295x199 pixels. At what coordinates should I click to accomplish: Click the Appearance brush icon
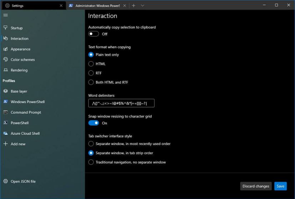pos(5,49)
